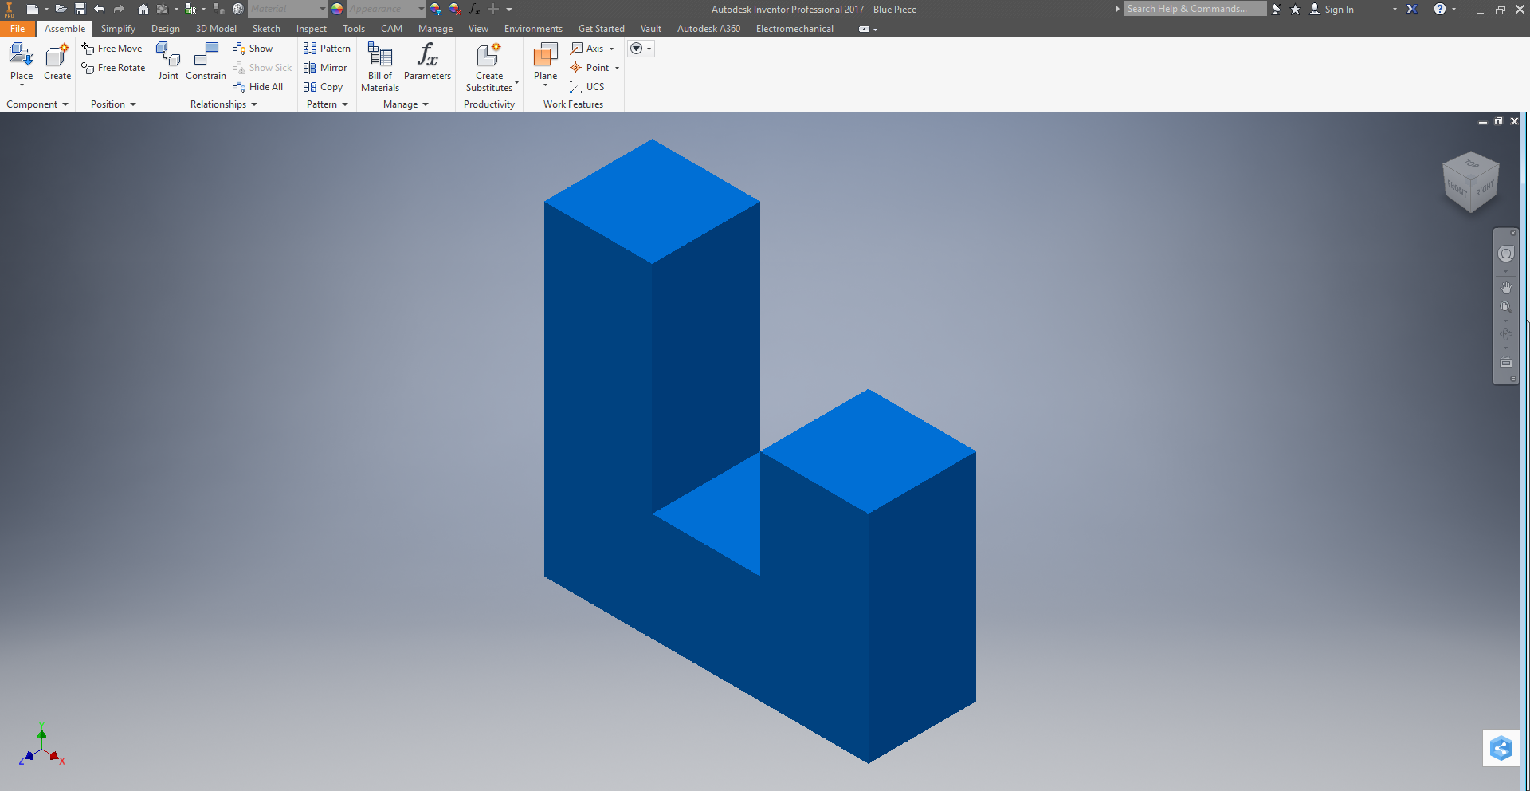1530x791 pixels.
Task: Click the Pattern component tool
Action: point(327,49)
